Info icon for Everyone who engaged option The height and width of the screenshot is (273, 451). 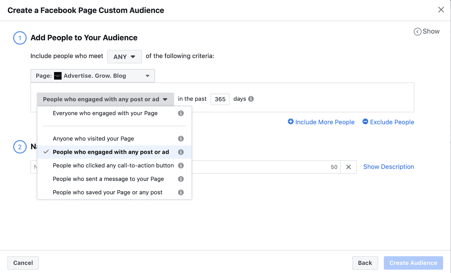tap(181, 113)
